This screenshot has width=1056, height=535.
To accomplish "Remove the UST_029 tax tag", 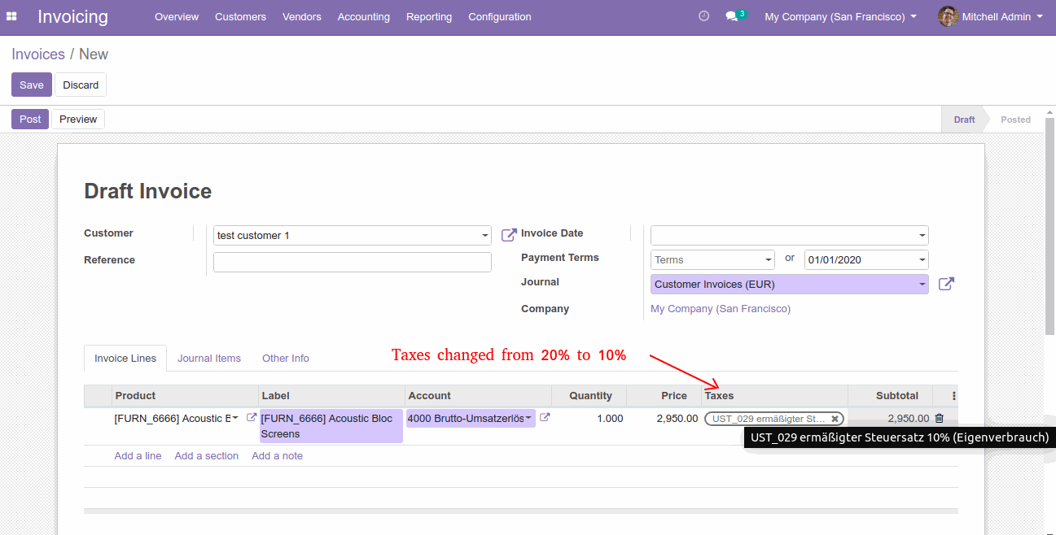I will 835,419.
